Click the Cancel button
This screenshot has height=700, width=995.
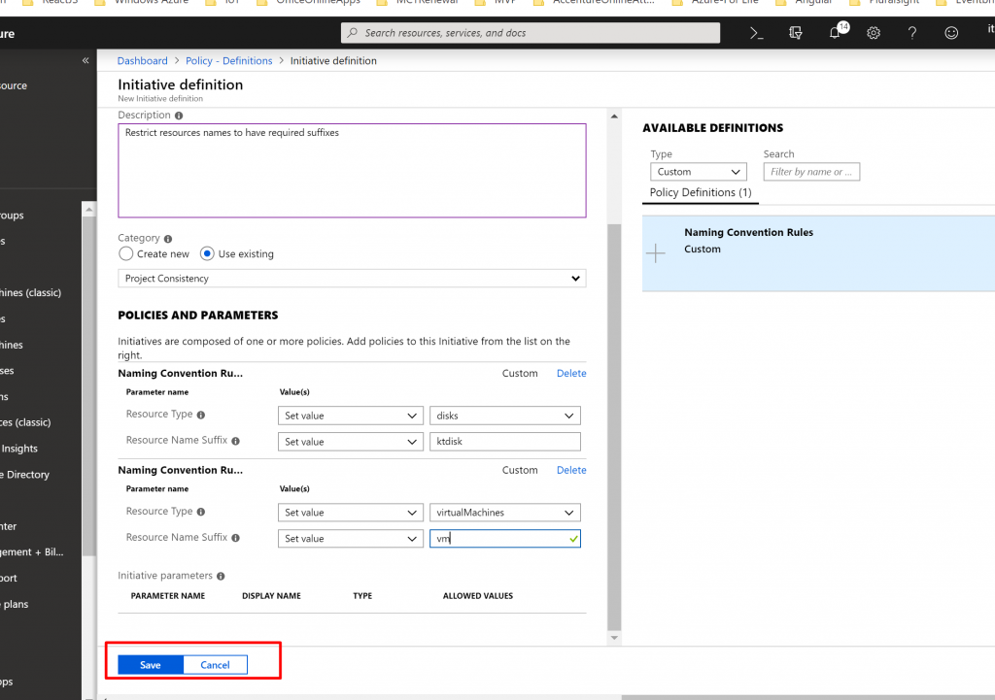click(x=215, y=665)
